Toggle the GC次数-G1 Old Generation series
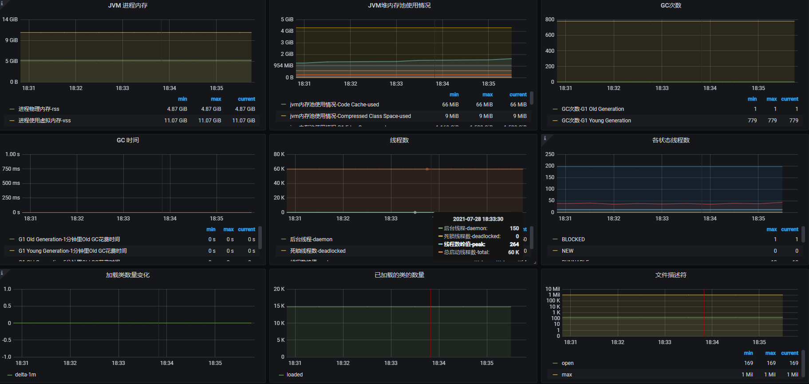Image resolution: width=809 pixels, height=384 pixels. click(x=593, y=109)
